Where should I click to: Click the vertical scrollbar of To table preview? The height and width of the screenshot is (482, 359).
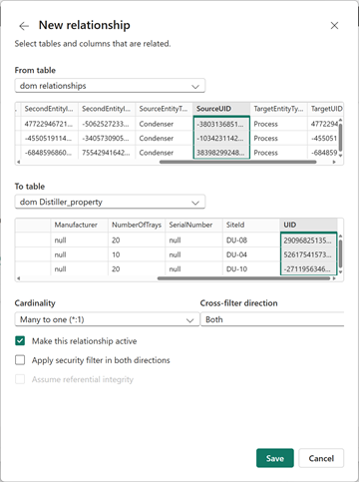click(340, 253)
